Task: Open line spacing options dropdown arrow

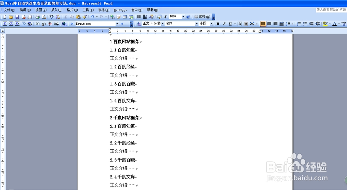Action: [292, 24]
